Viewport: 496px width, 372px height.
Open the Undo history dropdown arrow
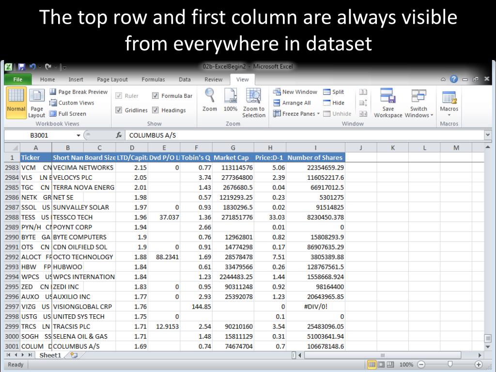tap(40, 67)
